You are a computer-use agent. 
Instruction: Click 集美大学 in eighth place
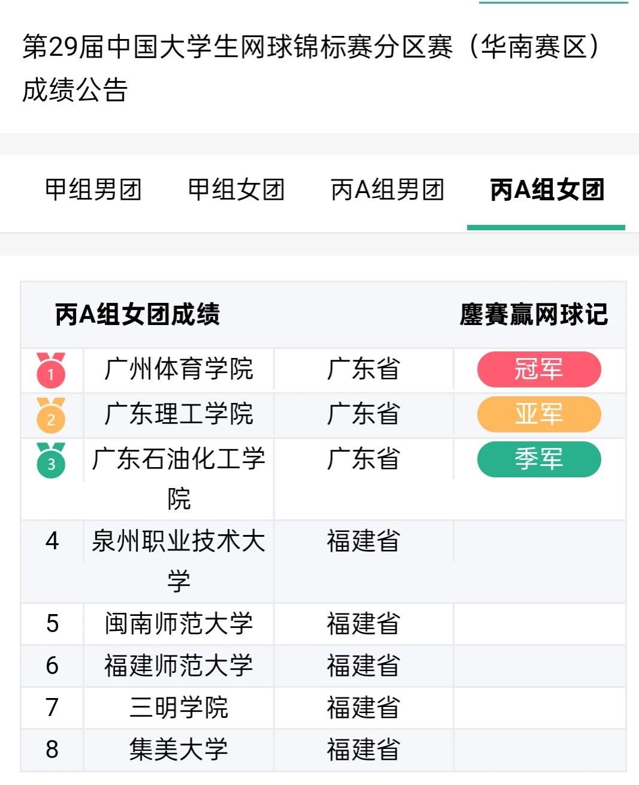179,750
